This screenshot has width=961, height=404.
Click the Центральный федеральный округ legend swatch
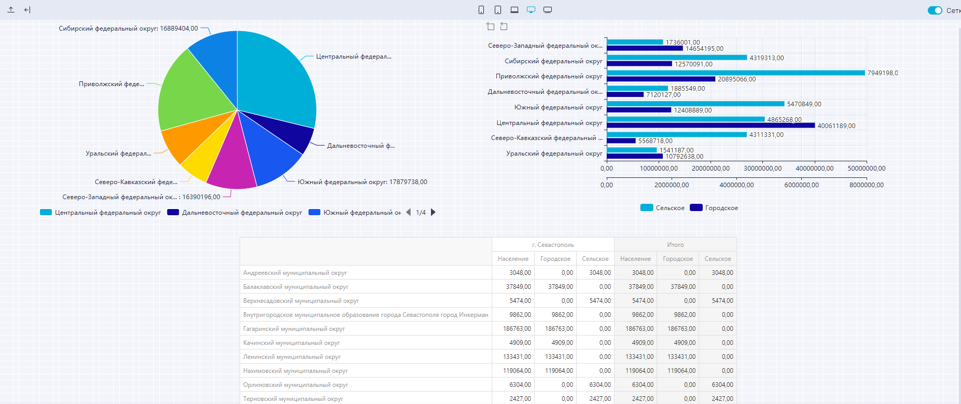(46, 213)
